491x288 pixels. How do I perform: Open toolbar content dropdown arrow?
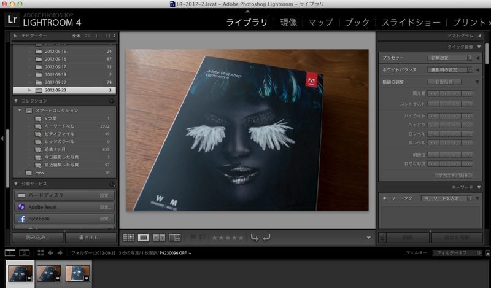[369, 238]
